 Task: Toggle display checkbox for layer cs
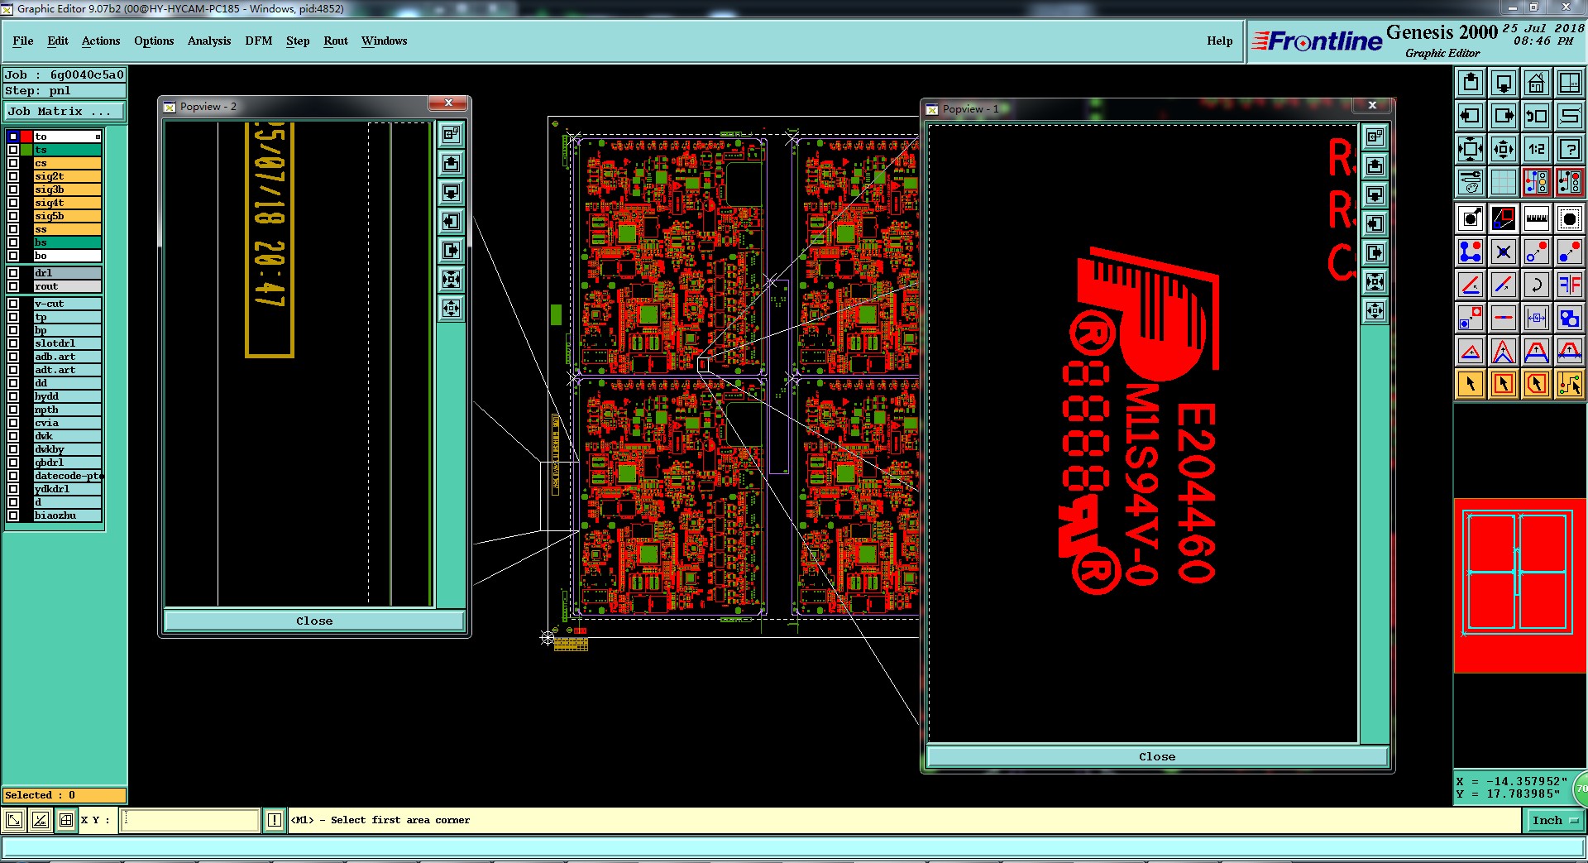[13, 163]
